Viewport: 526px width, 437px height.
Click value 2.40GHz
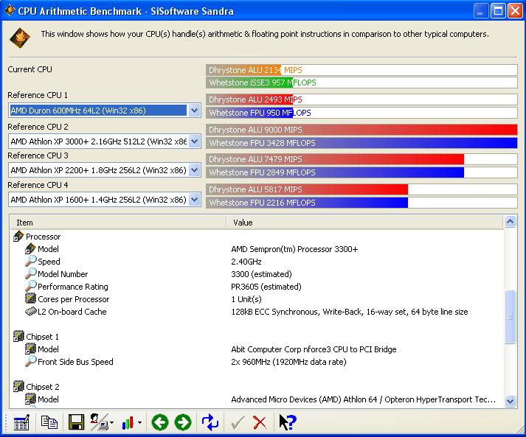pos(246,262)
